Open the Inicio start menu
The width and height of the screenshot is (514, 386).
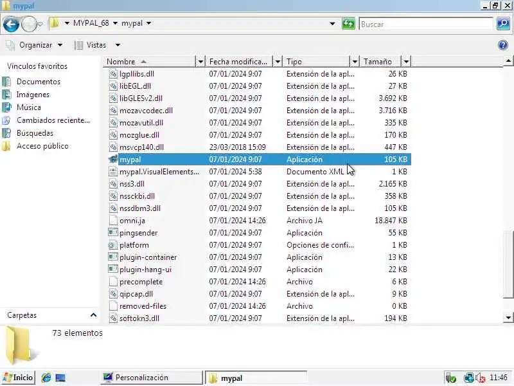(18, 378)
